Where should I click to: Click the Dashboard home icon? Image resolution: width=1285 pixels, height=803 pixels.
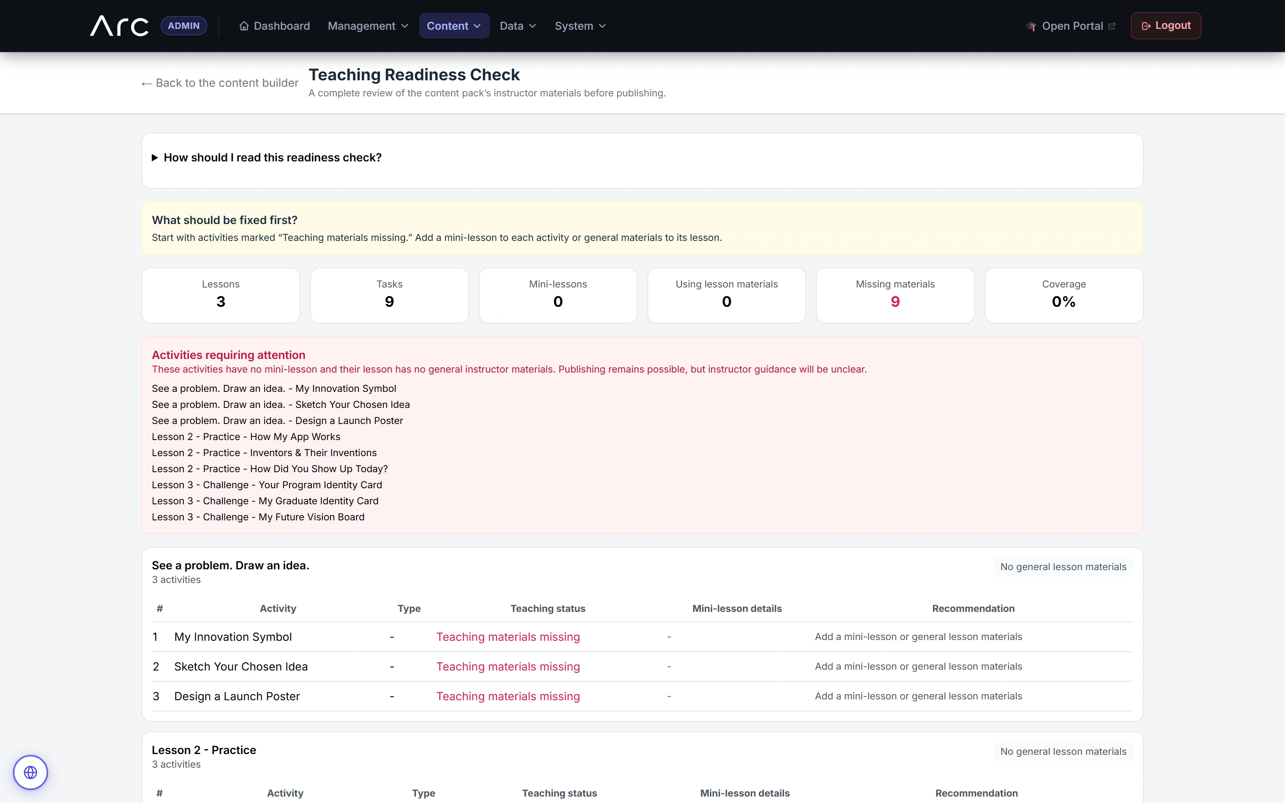[x=244, y=26]
